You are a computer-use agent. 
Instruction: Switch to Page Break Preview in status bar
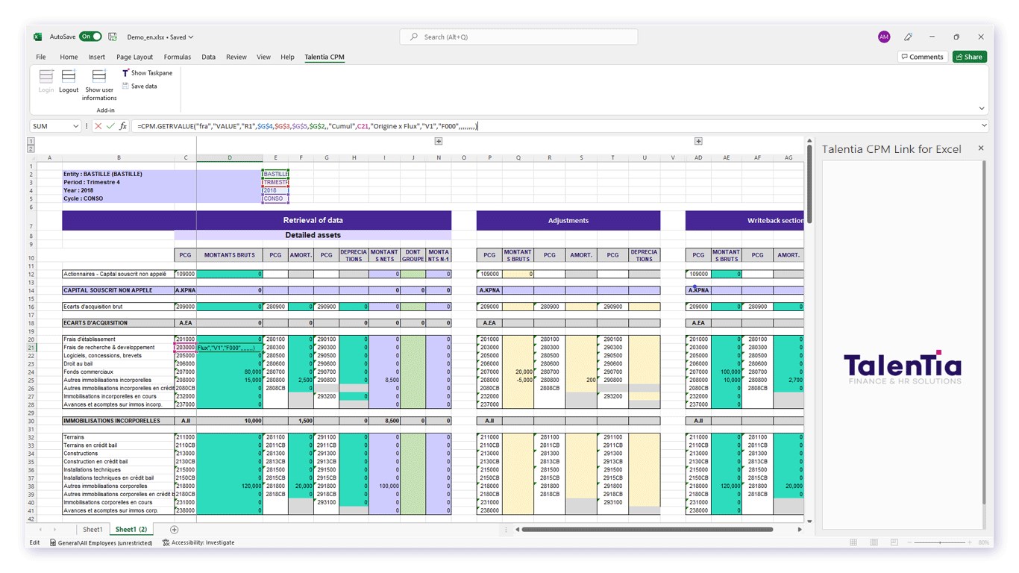(x=894, y=542)
